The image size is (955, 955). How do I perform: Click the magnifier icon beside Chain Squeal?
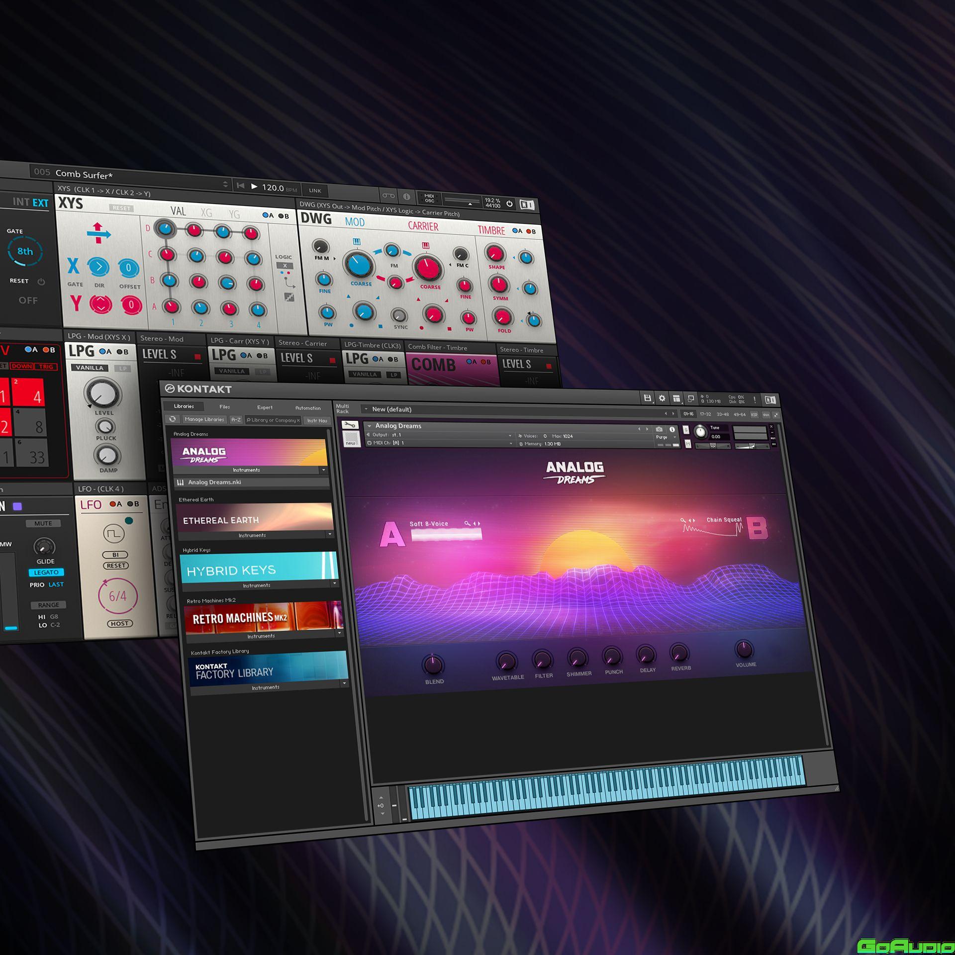[x=683, y=520]
